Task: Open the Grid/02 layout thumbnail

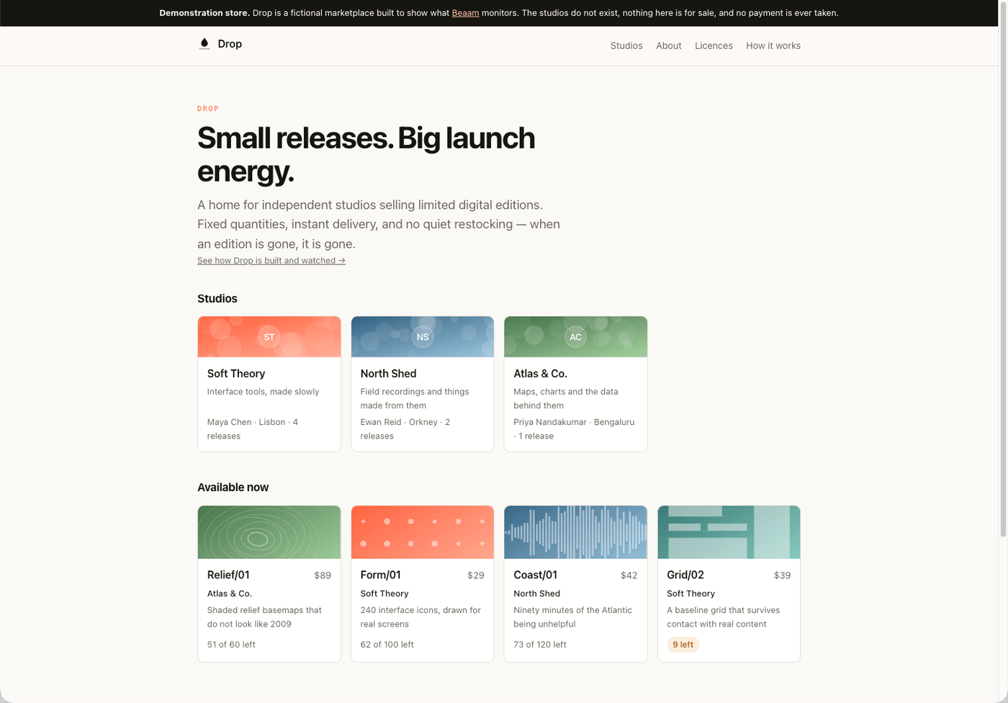Action: [729, 532]
